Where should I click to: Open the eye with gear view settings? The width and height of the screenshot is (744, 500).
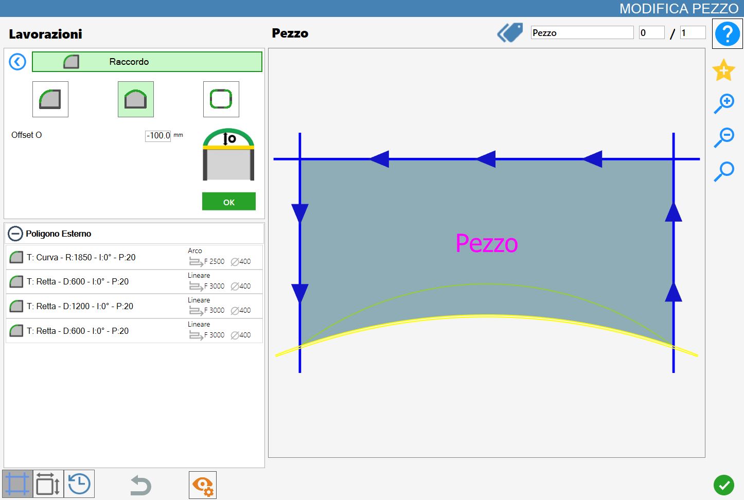coord(203,485)
